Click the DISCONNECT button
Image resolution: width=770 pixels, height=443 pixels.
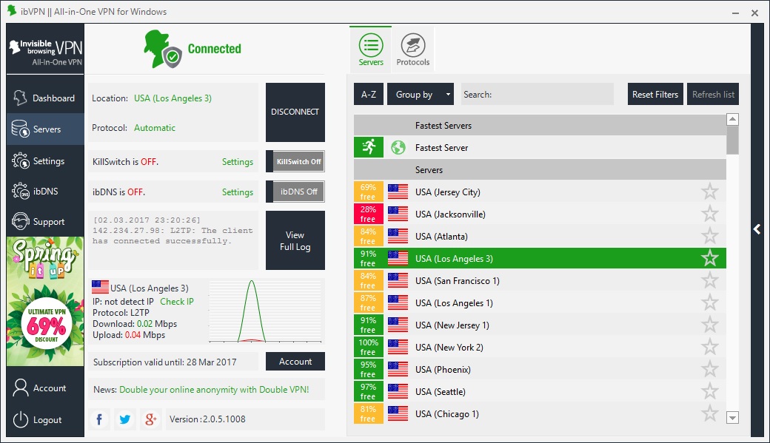coord(295,112)
